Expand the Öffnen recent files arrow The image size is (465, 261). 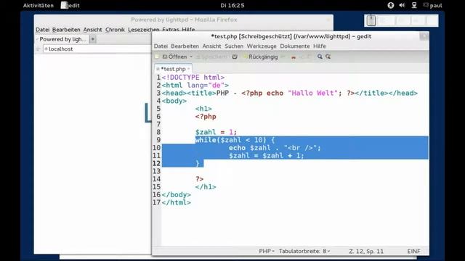pyautogui.click(x=191, y=57)
